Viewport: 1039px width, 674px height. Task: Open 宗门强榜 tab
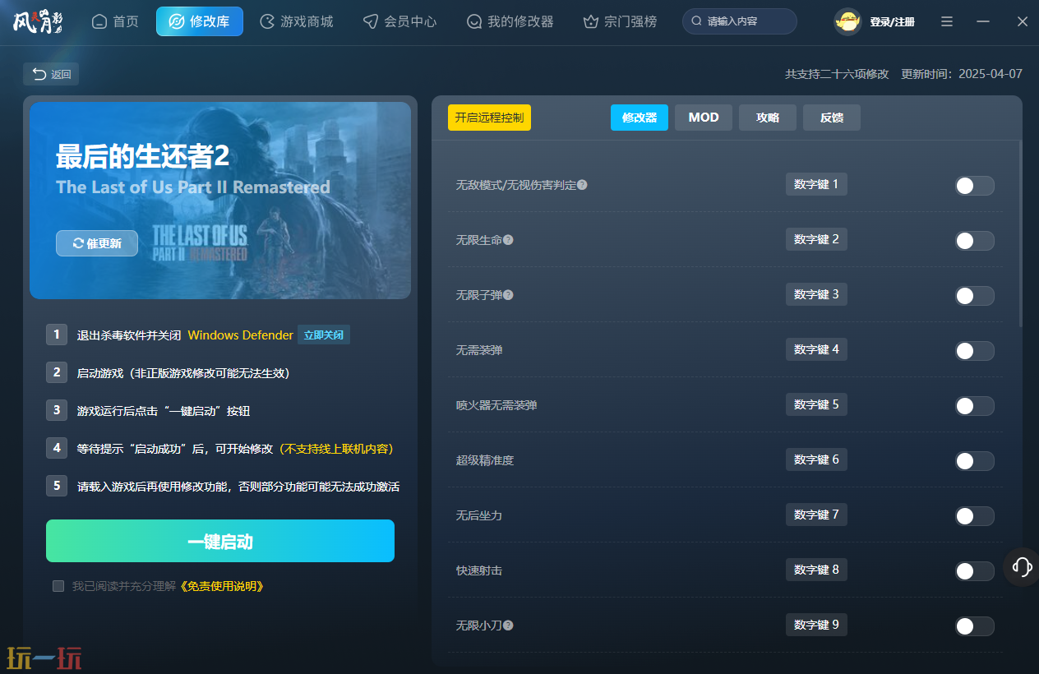point(620,21)
